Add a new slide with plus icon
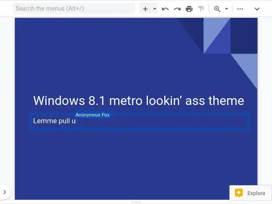The height and width of the screenshot is (204, 272). pyautogui.click(x=145, y=8)
